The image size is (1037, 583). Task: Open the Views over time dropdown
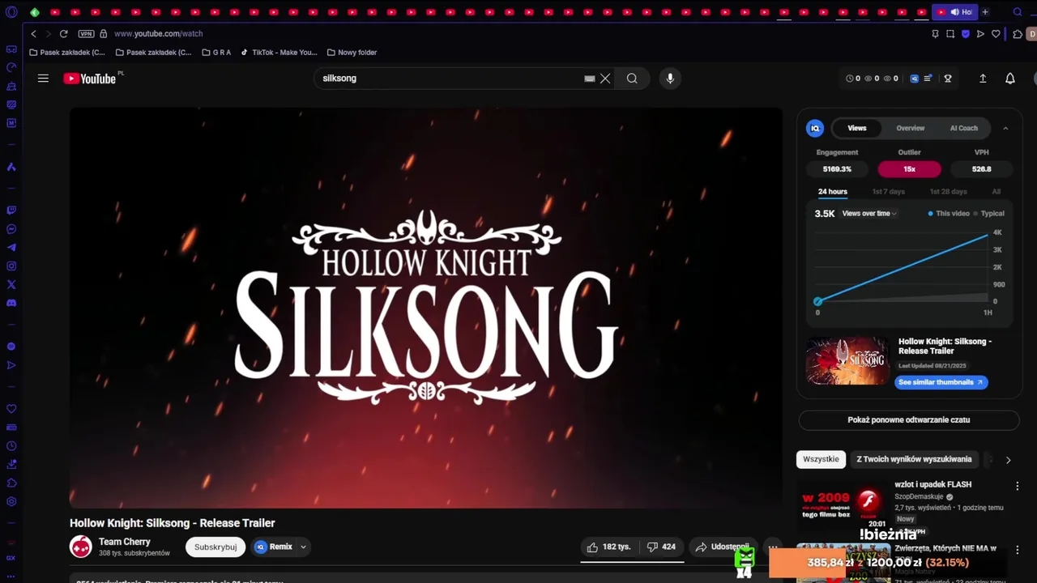click(869, 214)
